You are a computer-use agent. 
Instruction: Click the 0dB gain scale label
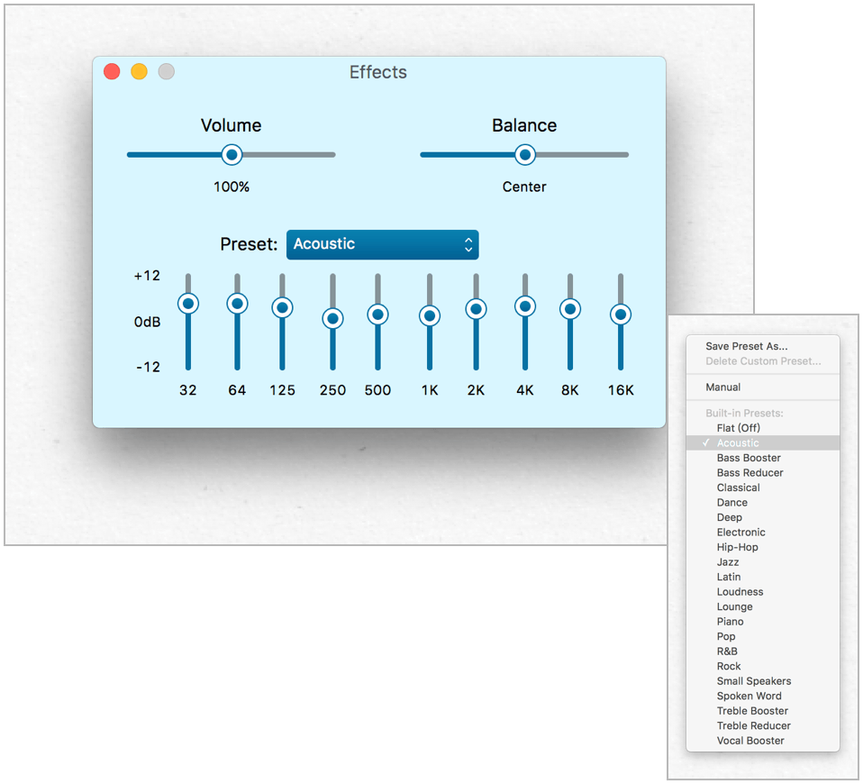147,322
